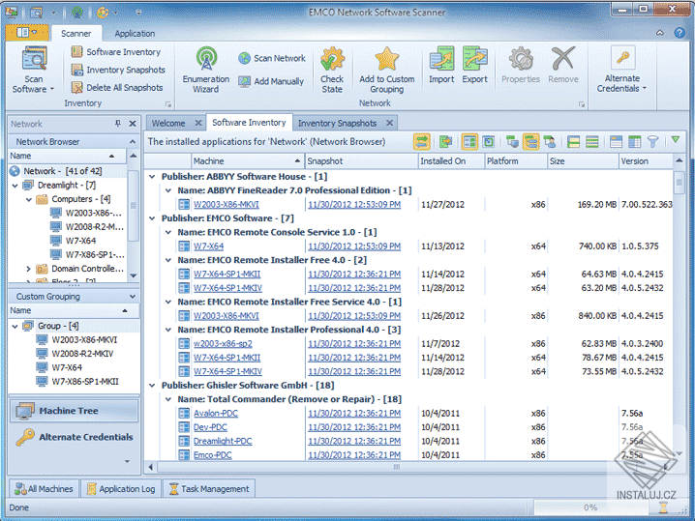Pin the Network panel

[118, 124]
